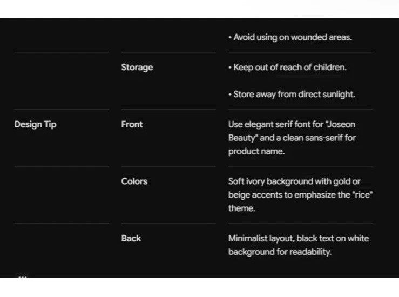399x297 pixels.
Task: Click the word 'children' in Storage row
Action: click(x=330, y=67)
